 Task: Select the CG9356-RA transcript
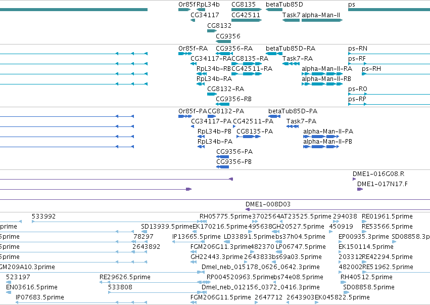224,54
